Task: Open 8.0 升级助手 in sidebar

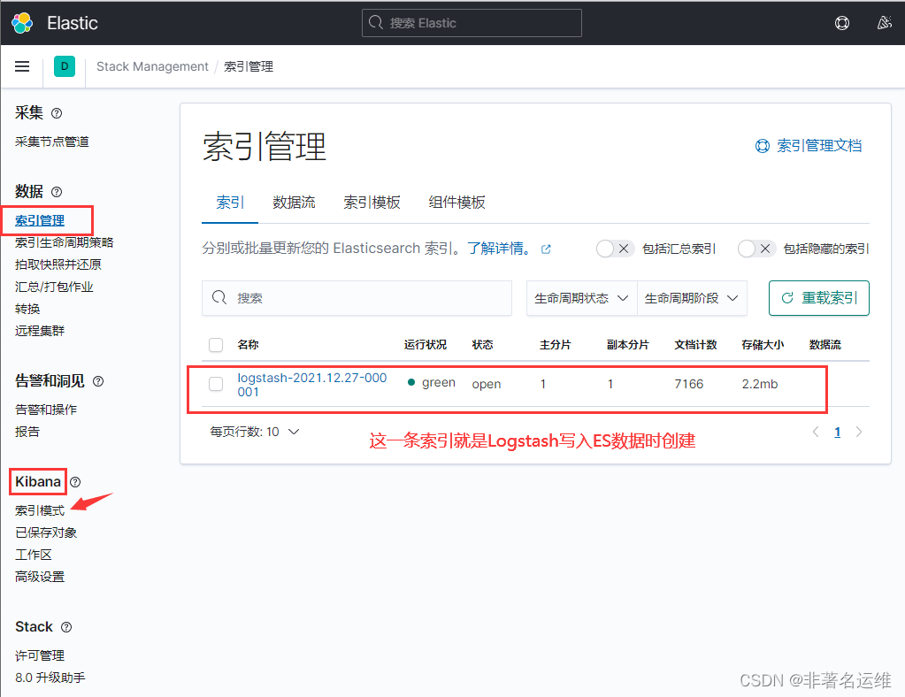Action: click(x=50, y=678)
